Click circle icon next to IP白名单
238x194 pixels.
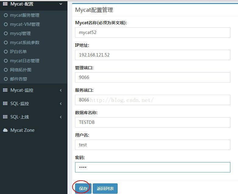tap(6, 52)
